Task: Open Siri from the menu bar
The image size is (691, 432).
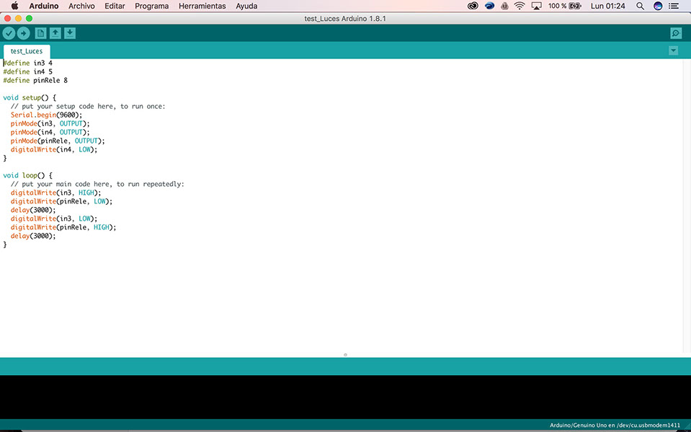Action: coord(658,6)
